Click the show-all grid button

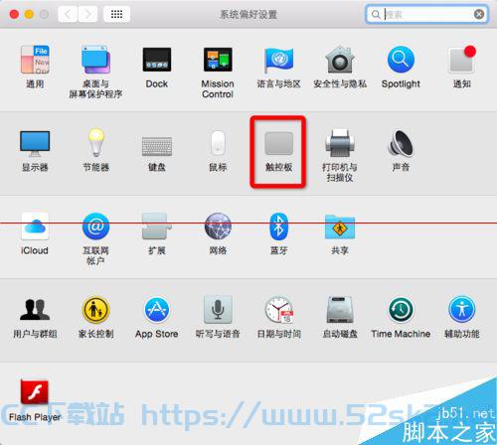click(116, 14)
